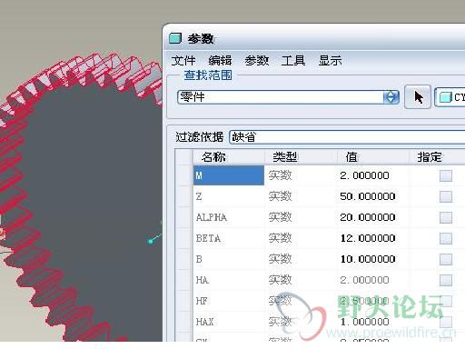
Task: Click the arrow selection cursor button
Action: point(418,97)
